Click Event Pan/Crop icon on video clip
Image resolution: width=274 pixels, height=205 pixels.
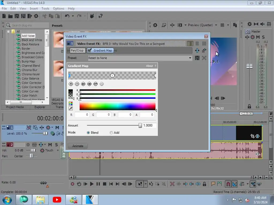point(252,136)
